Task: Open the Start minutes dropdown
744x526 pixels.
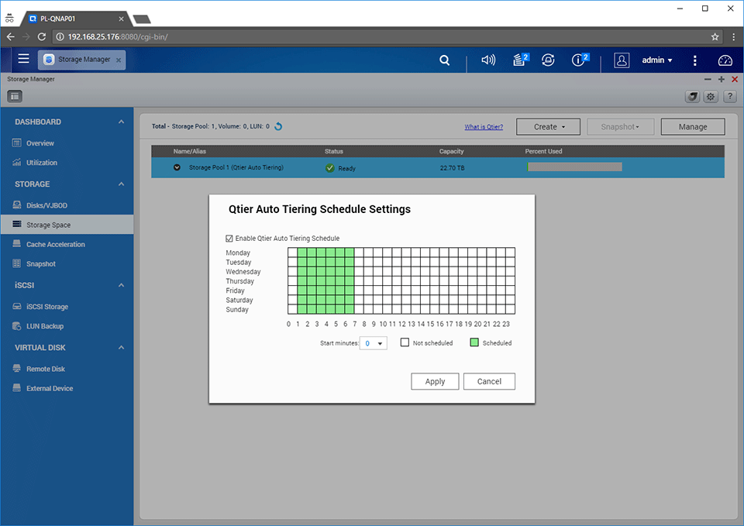Action: coord(374,343)
